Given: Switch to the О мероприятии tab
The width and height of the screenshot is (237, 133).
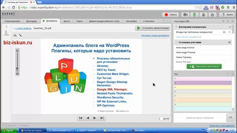Looking at the screenshot, I should 12,21.
